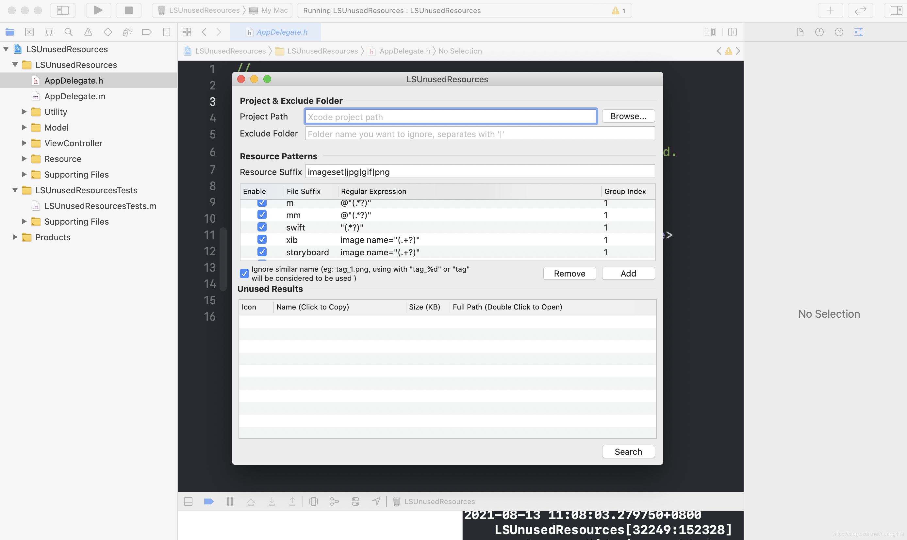Open the Issue navigator warning icon
The image size is (907, 540).
(x=88, y=32)
